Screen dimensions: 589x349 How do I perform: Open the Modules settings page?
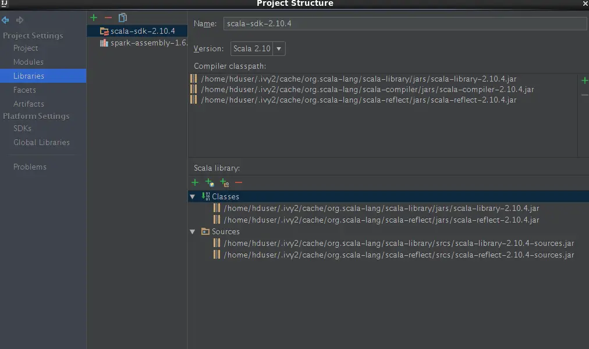click(28, 62)
